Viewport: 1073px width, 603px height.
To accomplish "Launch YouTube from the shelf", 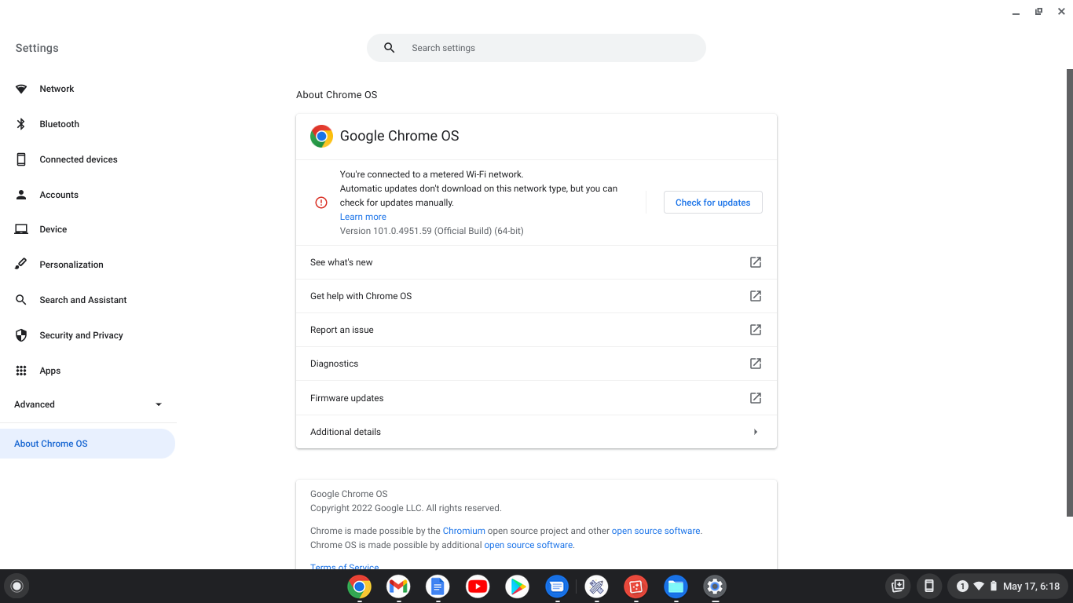I will 478,587.
